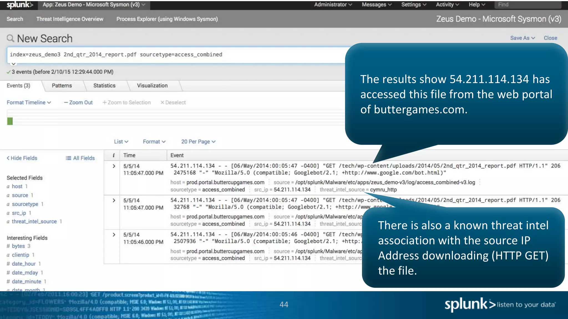568x319 pixels.
Task: Click the sourcetype selected field
Action: point(25,204)
